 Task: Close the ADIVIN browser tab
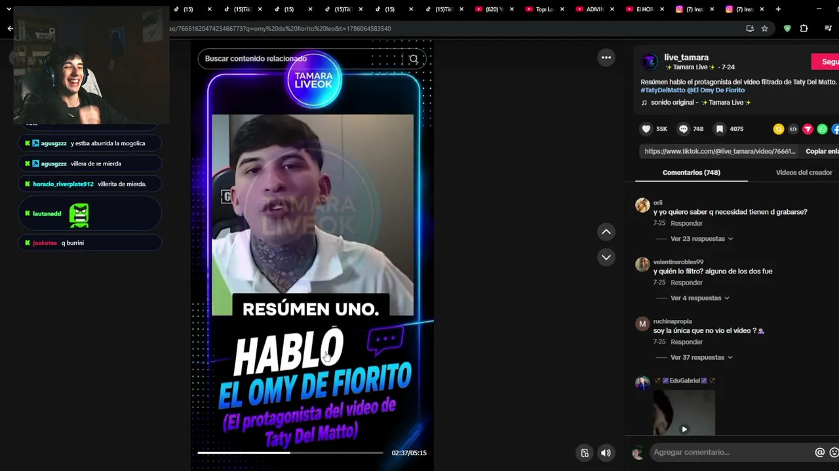[x=612, y=9]
